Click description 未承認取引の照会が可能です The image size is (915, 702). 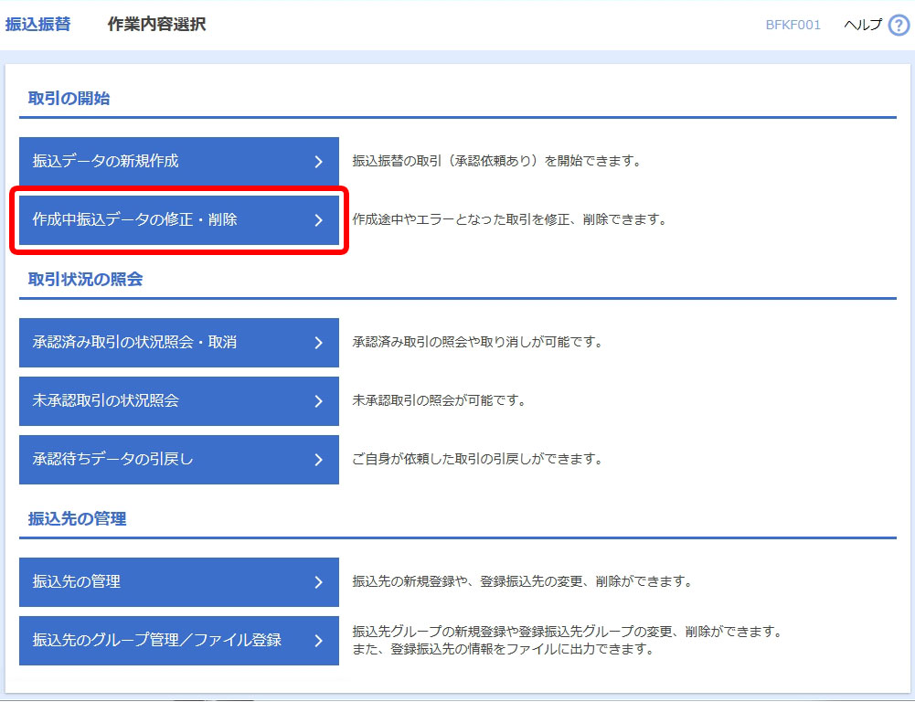[x=439, y=400]
